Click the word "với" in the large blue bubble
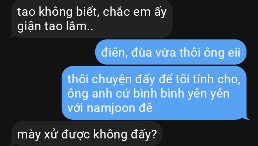This screenshot has width=258, height=146. click(75, 108)
